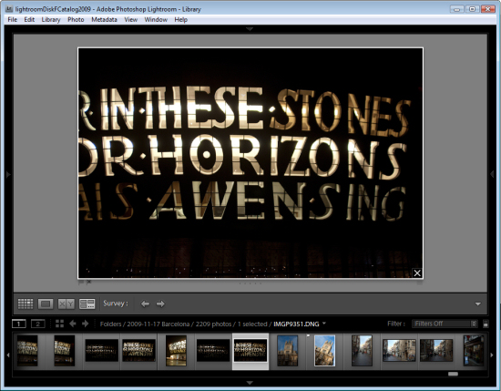Select third filmstrip thumbnail
The height and width of the screenshot is (391, 501).
tap(102, 351)
